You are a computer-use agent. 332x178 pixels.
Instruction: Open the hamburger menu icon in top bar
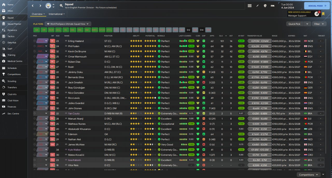pyautogui.click(x=250, y=6)
